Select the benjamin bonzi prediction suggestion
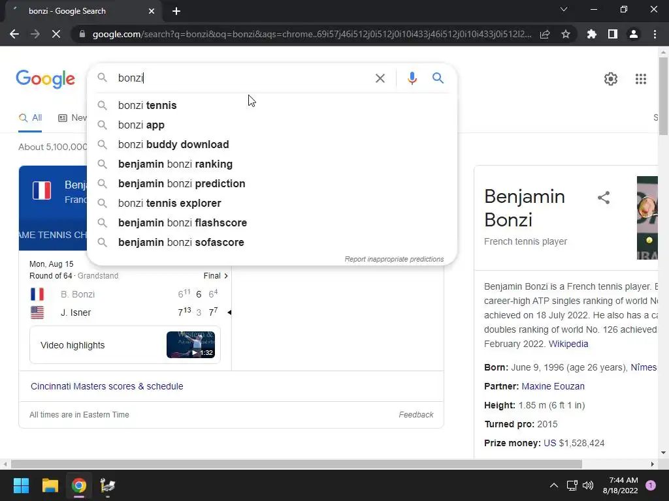 pos(272,183)
